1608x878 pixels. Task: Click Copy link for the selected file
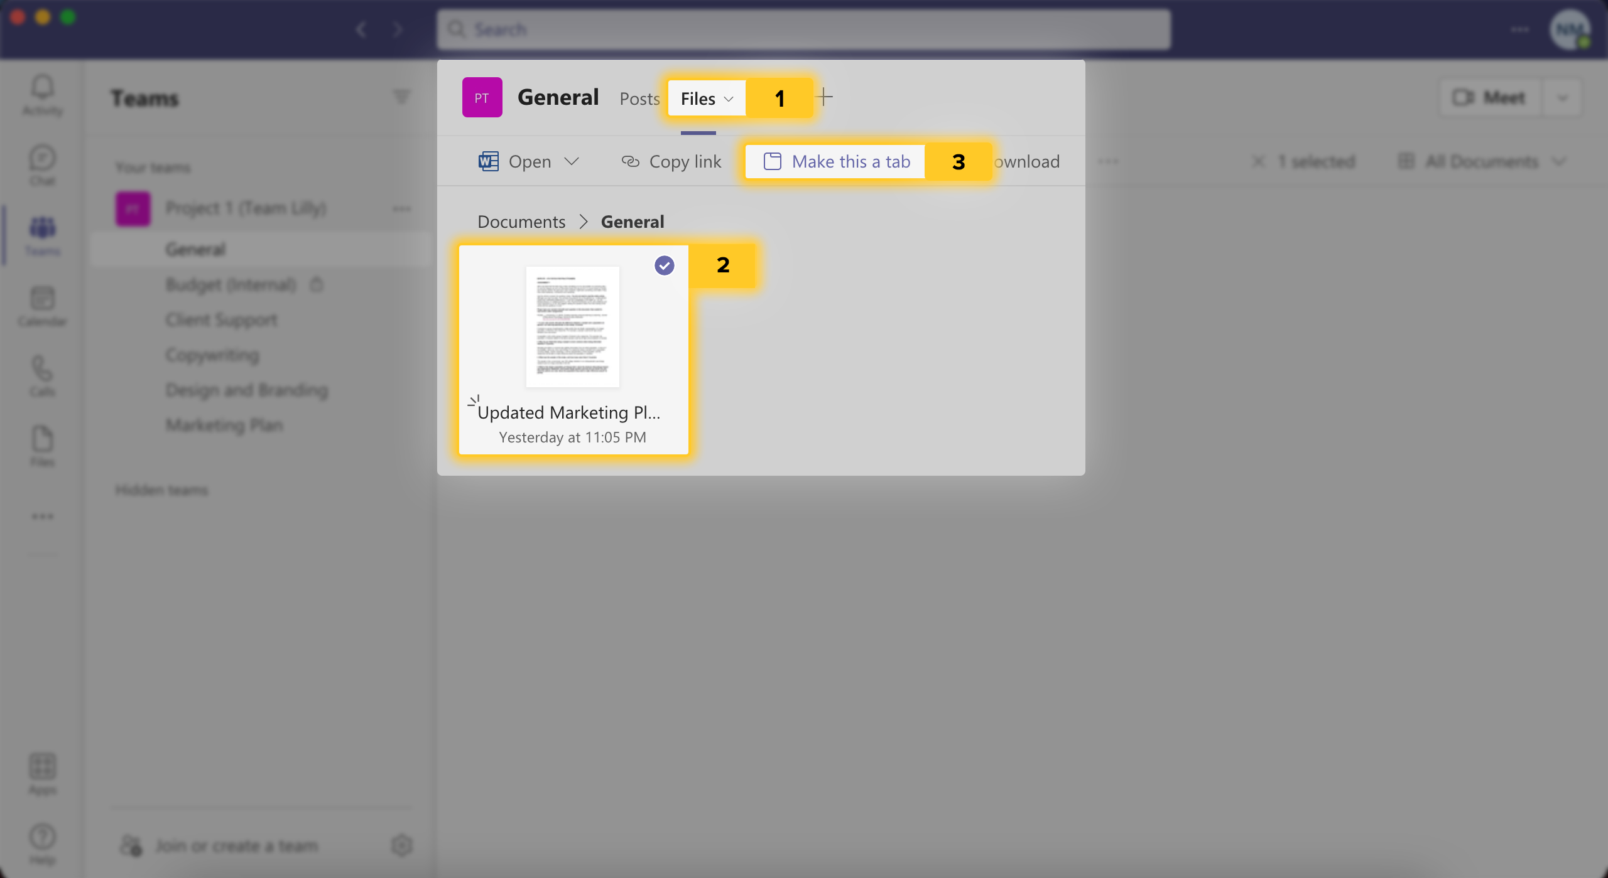[x=671, y=161]
